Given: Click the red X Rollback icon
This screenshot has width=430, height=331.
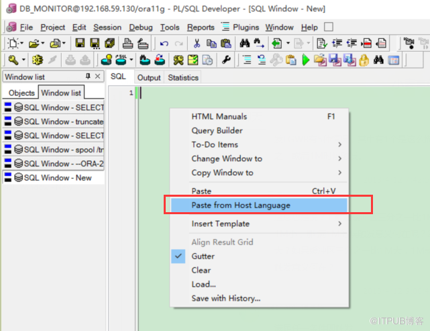Looking at the screenshot, I should point(160,60).
